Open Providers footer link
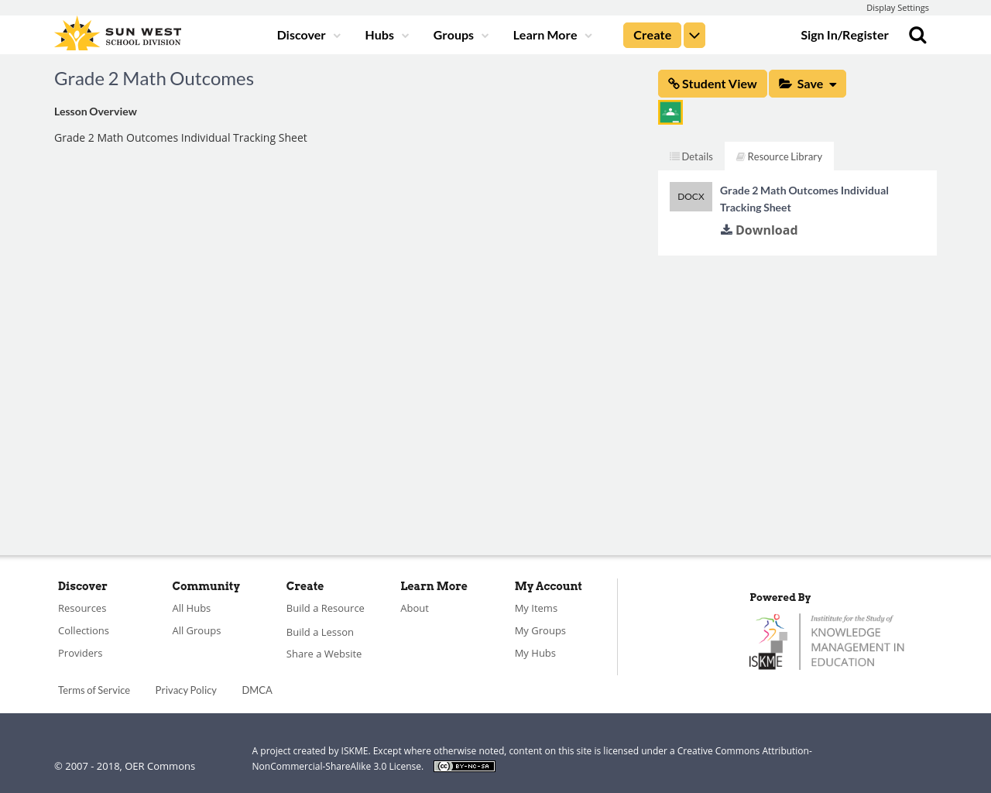Image resolution: width=991 pixels, height=793 pixels. [x=81, y=654]
